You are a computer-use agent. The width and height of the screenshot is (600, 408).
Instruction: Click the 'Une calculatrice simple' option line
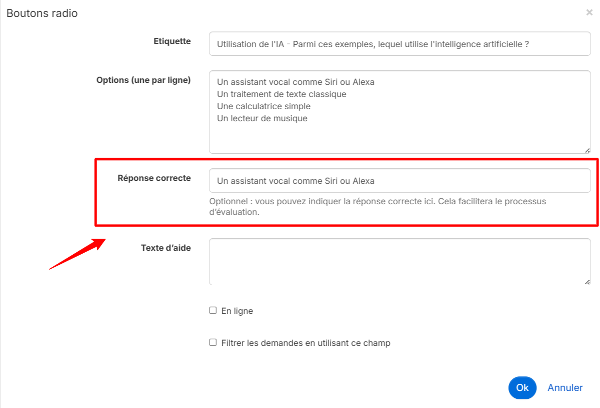[x=264, y=106]
